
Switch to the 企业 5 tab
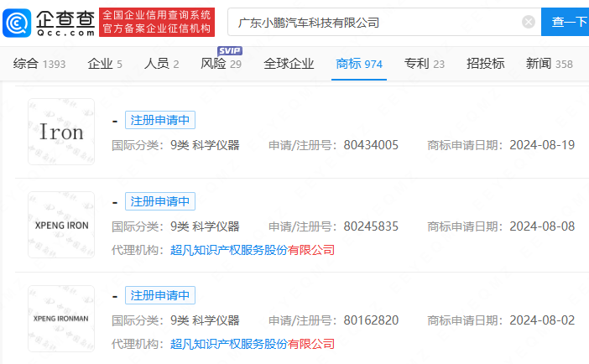tap(105, 64)
